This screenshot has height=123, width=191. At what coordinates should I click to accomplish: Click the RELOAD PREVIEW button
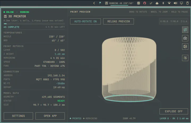[119, 21]
